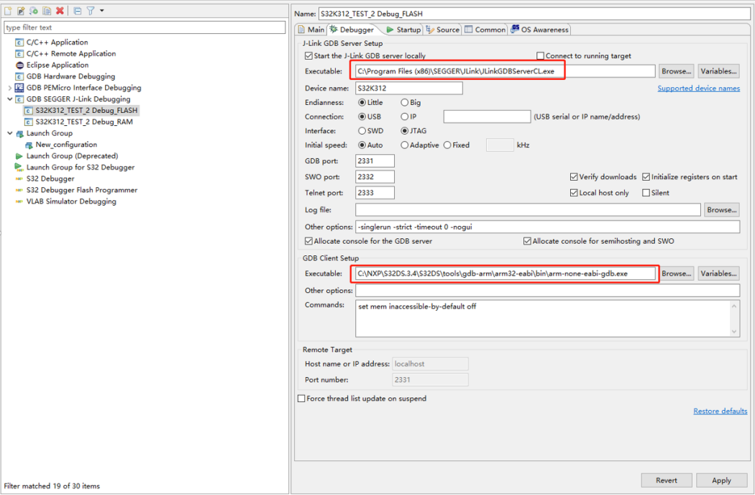The width and height of the screenshot is (755, 495).
Task: Expand the GDB PEMicro Interface Debugging node
Action: [x=9, y=88]
